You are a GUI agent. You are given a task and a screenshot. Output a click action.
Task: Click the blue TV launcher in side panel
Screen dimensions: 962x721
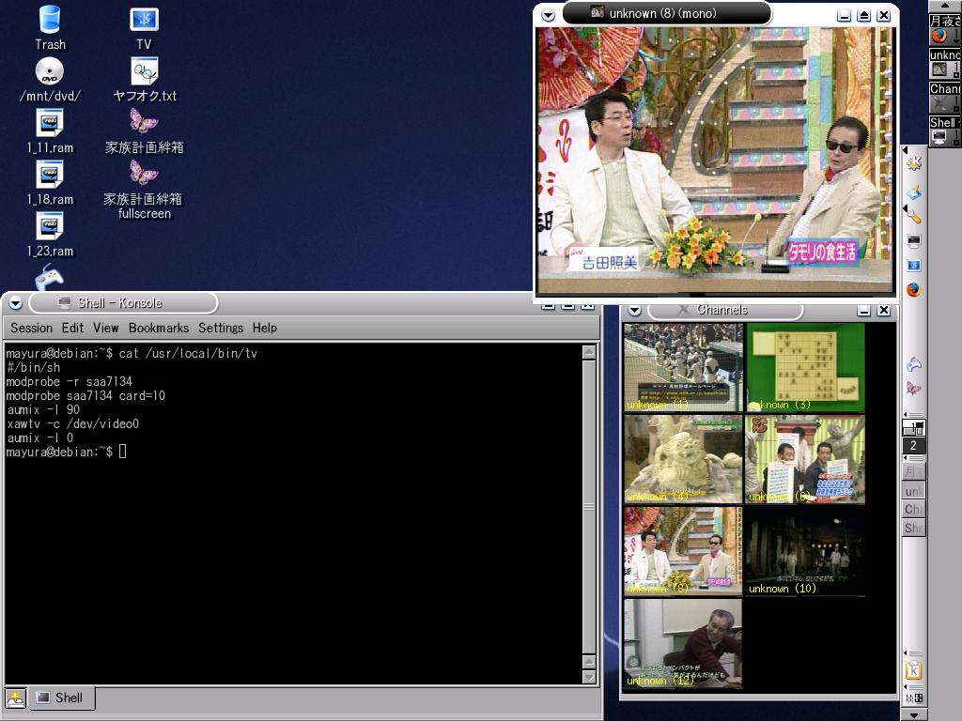point(914,266)
